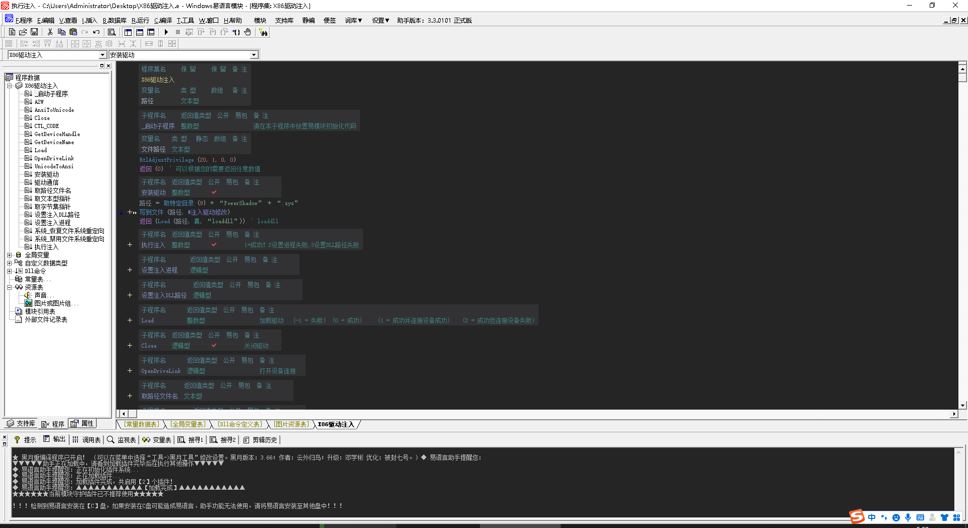Click the 静编 helper button
This screenshot has height=528, width=968.
pos(309,21)
